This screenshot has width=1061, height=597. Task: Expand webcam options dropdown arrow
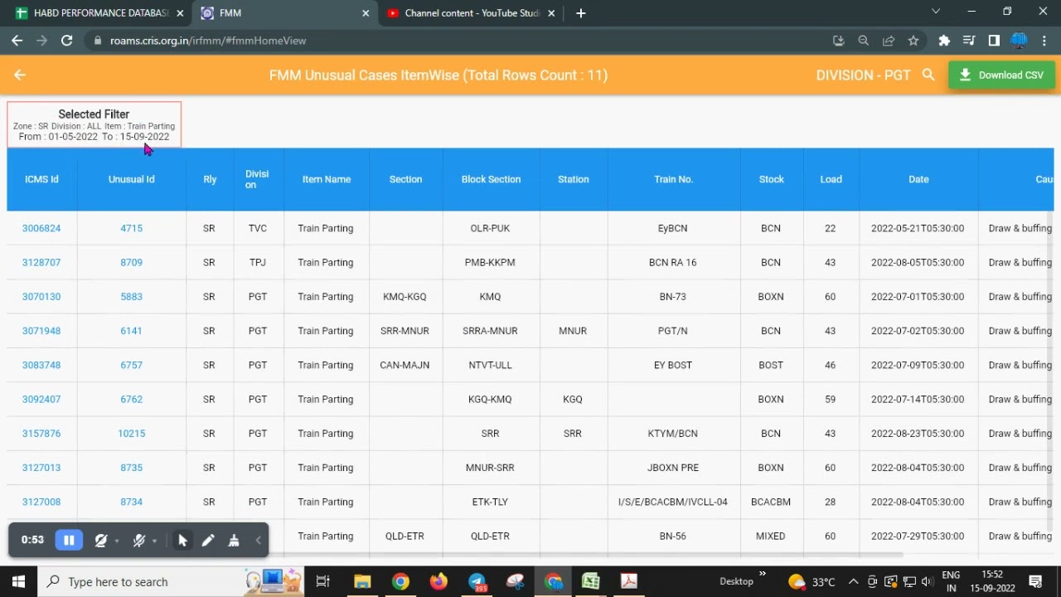pos(117,541)
